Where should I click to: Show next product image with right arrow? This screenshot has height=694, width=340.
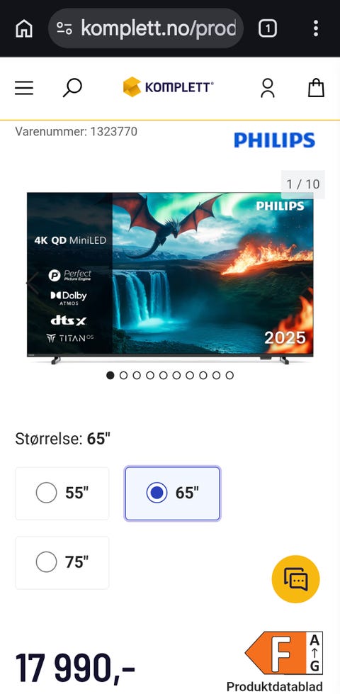pos(305,280)
